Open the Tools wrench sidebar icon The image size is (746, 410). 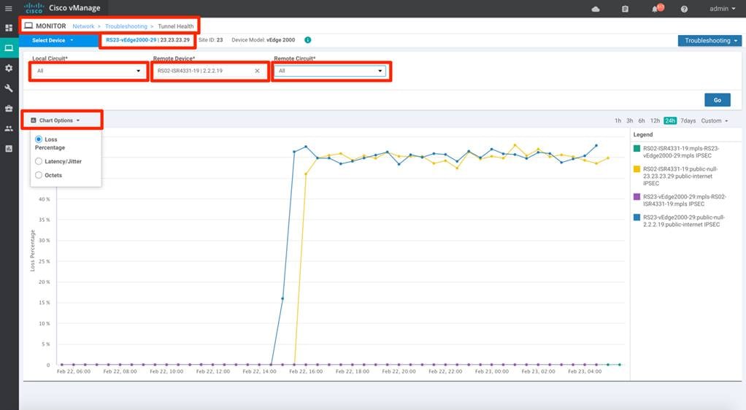tap(9, 88)
